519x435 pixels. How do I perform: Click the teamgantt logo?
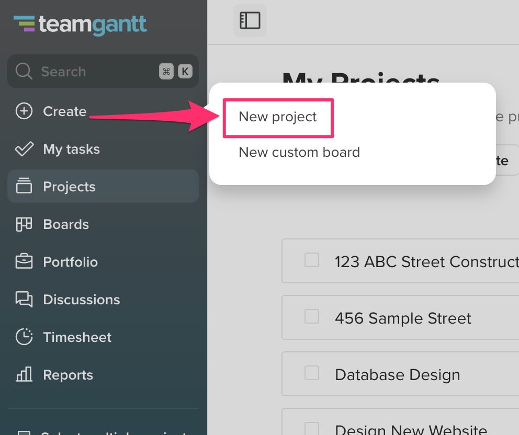tap(80, 25)
